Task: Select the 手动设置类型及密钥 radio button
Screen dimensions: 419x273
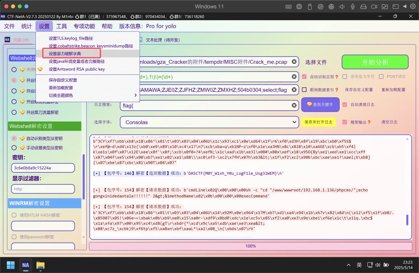Action: click(14, 148)
